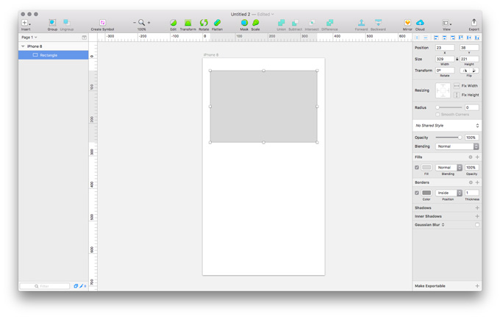Disable the Border checkbox
The height and width of the screenshot is (317, 500).
(x=417, y=193)
